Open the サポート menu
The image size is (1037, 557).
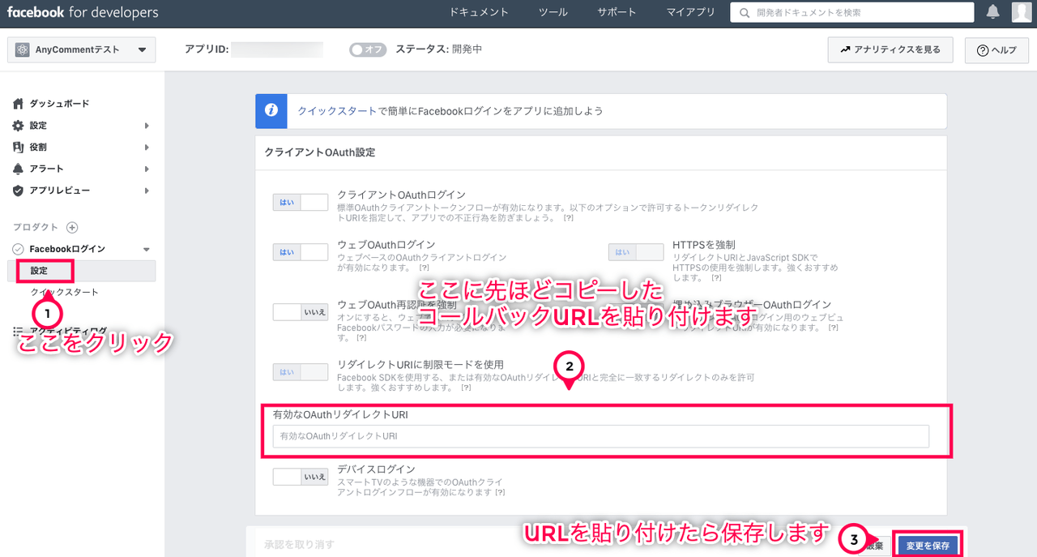(x=617, y=12)
